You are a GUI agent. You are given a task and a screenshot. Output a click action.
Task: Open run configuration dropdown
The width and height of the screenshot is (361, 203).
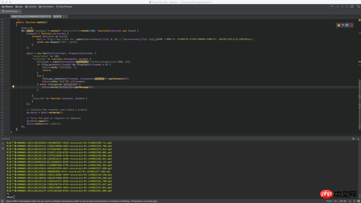click(332, 7)
